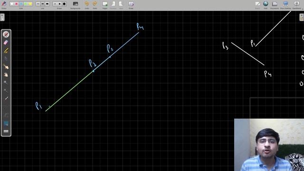Pick the yellow pen color

click(30, 4)
